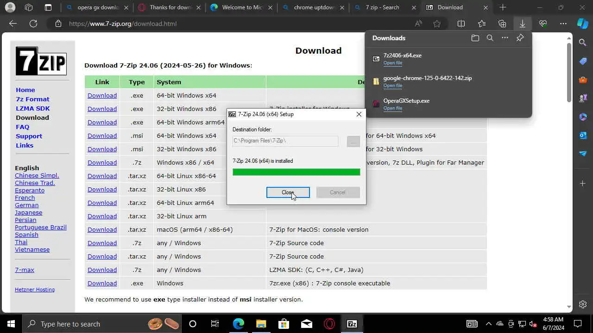Click the taskbar search box

tap(101, 324)
